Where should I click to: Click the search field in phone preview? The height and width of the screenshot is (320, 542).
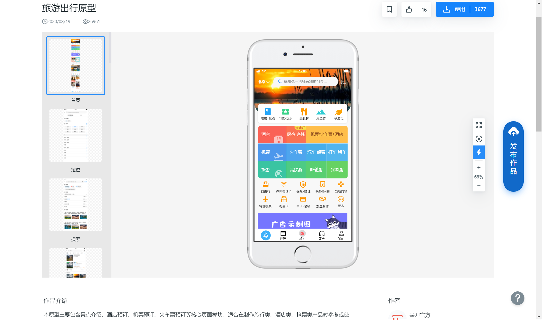click(305, 82)
